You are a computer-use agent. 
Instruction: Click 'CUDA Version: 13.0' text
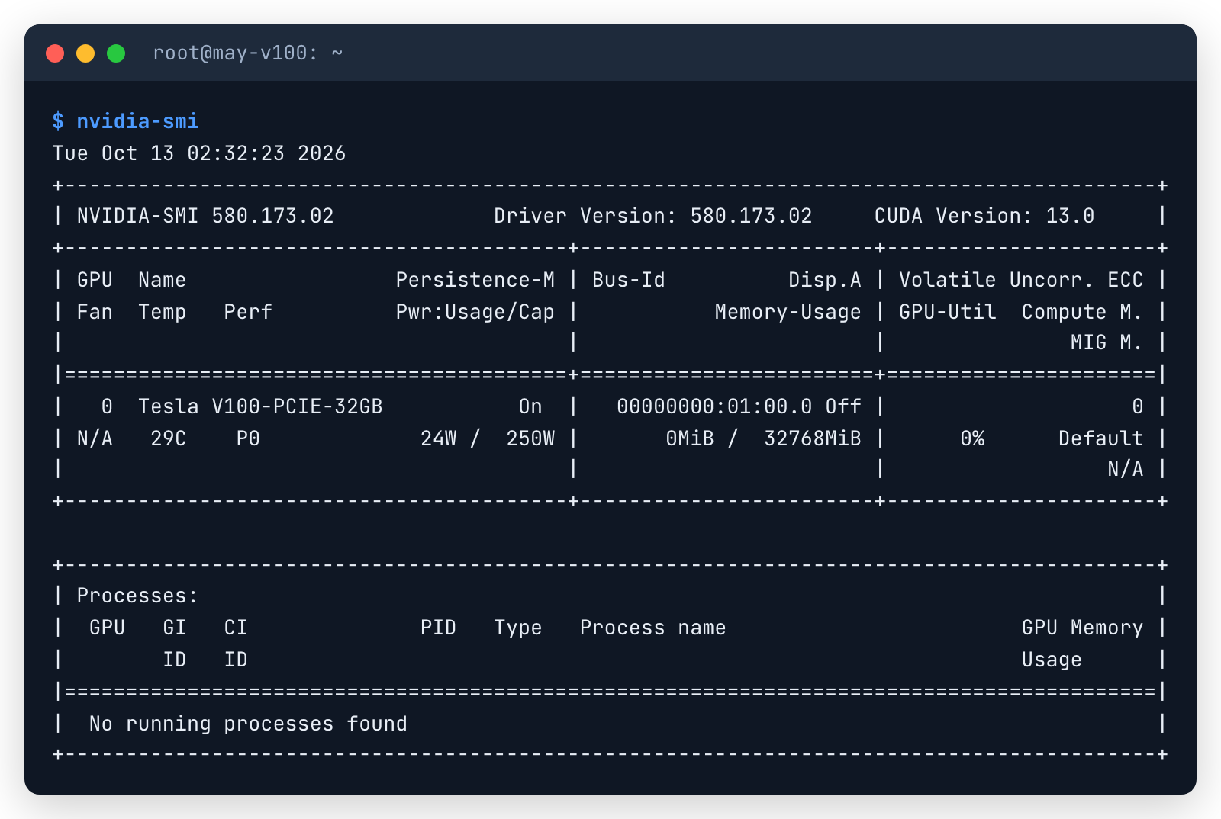(984, 216)
